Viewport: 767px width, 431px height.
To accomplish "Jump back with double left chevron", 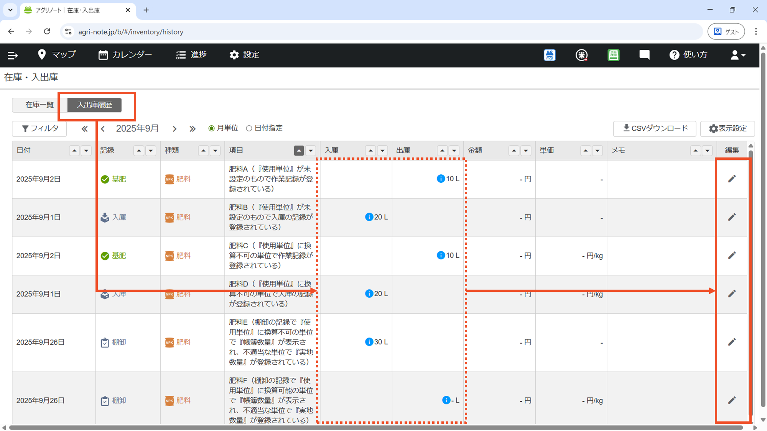I will click(x=84, y=129).
